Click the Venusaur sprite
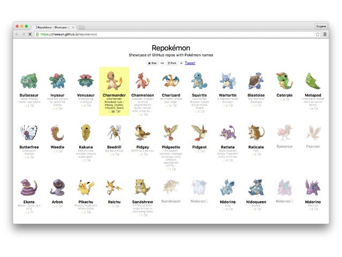342x257 pixels. click(86, 81)
